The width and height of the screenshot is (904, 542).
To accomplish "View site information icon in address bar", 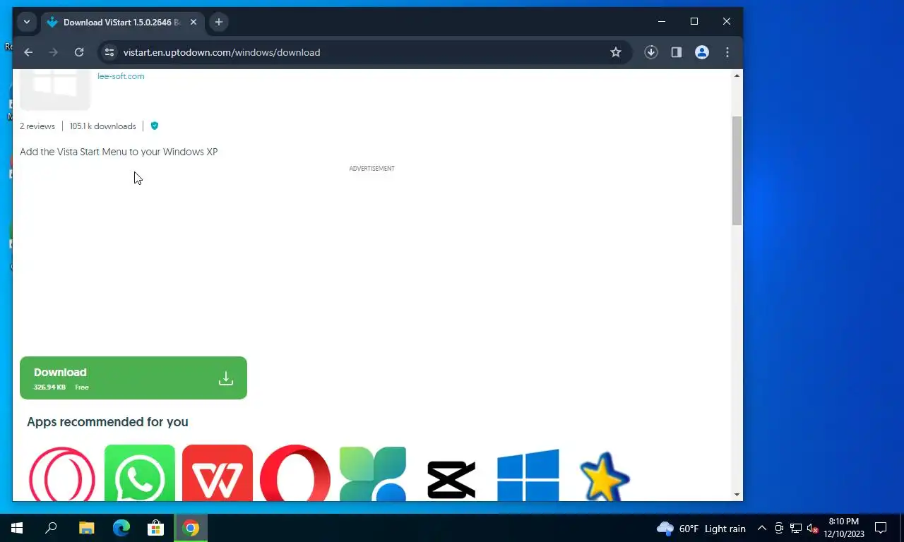I will [109, 52].
